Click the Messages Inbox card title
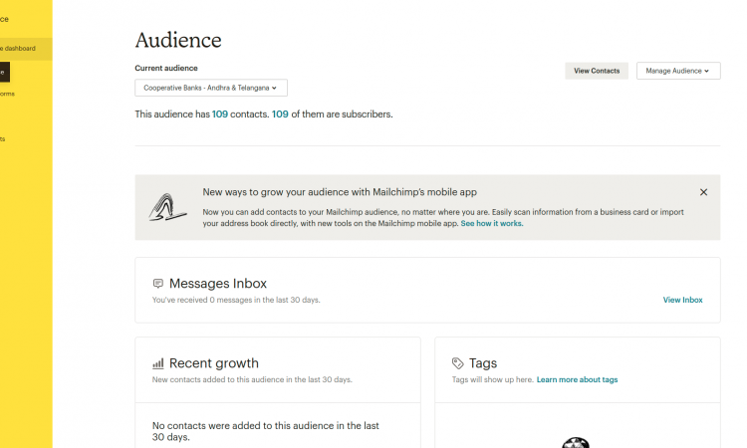The image size is (747, 448). 217,284
